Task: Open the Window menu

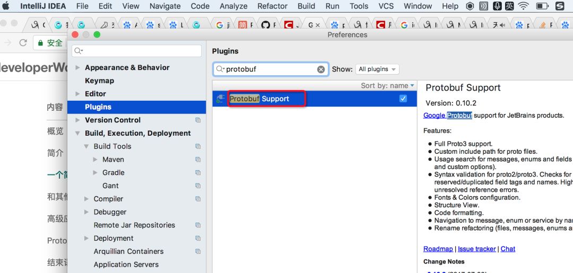Action: pyautogui.click(x=418, y=6)
